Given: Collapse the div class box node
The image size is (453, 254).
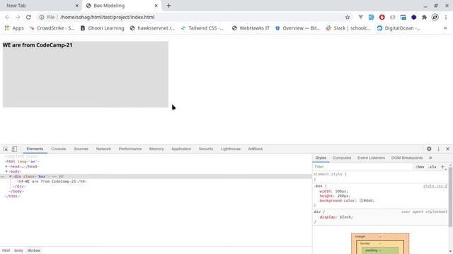Looking at the screenshot, I should tap(11, 176).
